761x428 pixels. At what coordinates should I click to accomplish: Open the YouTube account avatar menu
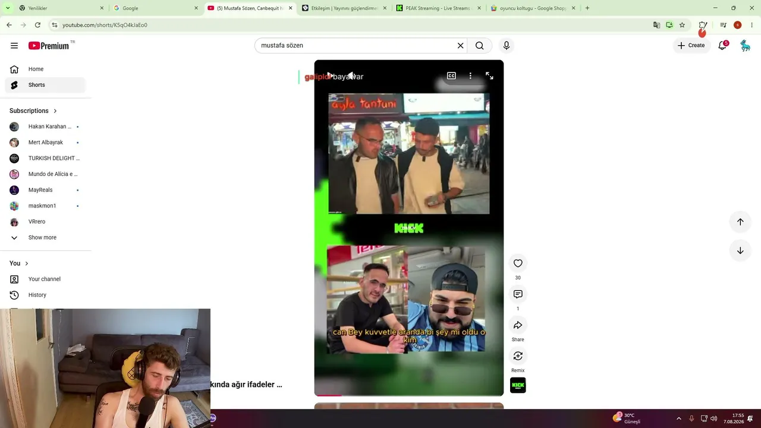(746, 46)
